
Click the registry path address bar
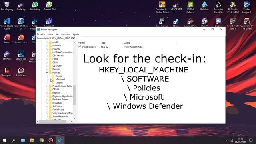coord(131,38)
